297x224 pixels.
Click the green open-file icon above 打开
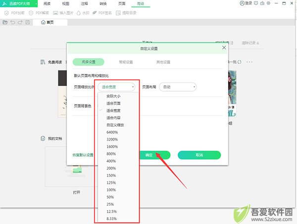77,169
